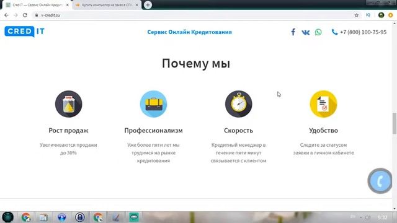Go forward in browser history

16,15
